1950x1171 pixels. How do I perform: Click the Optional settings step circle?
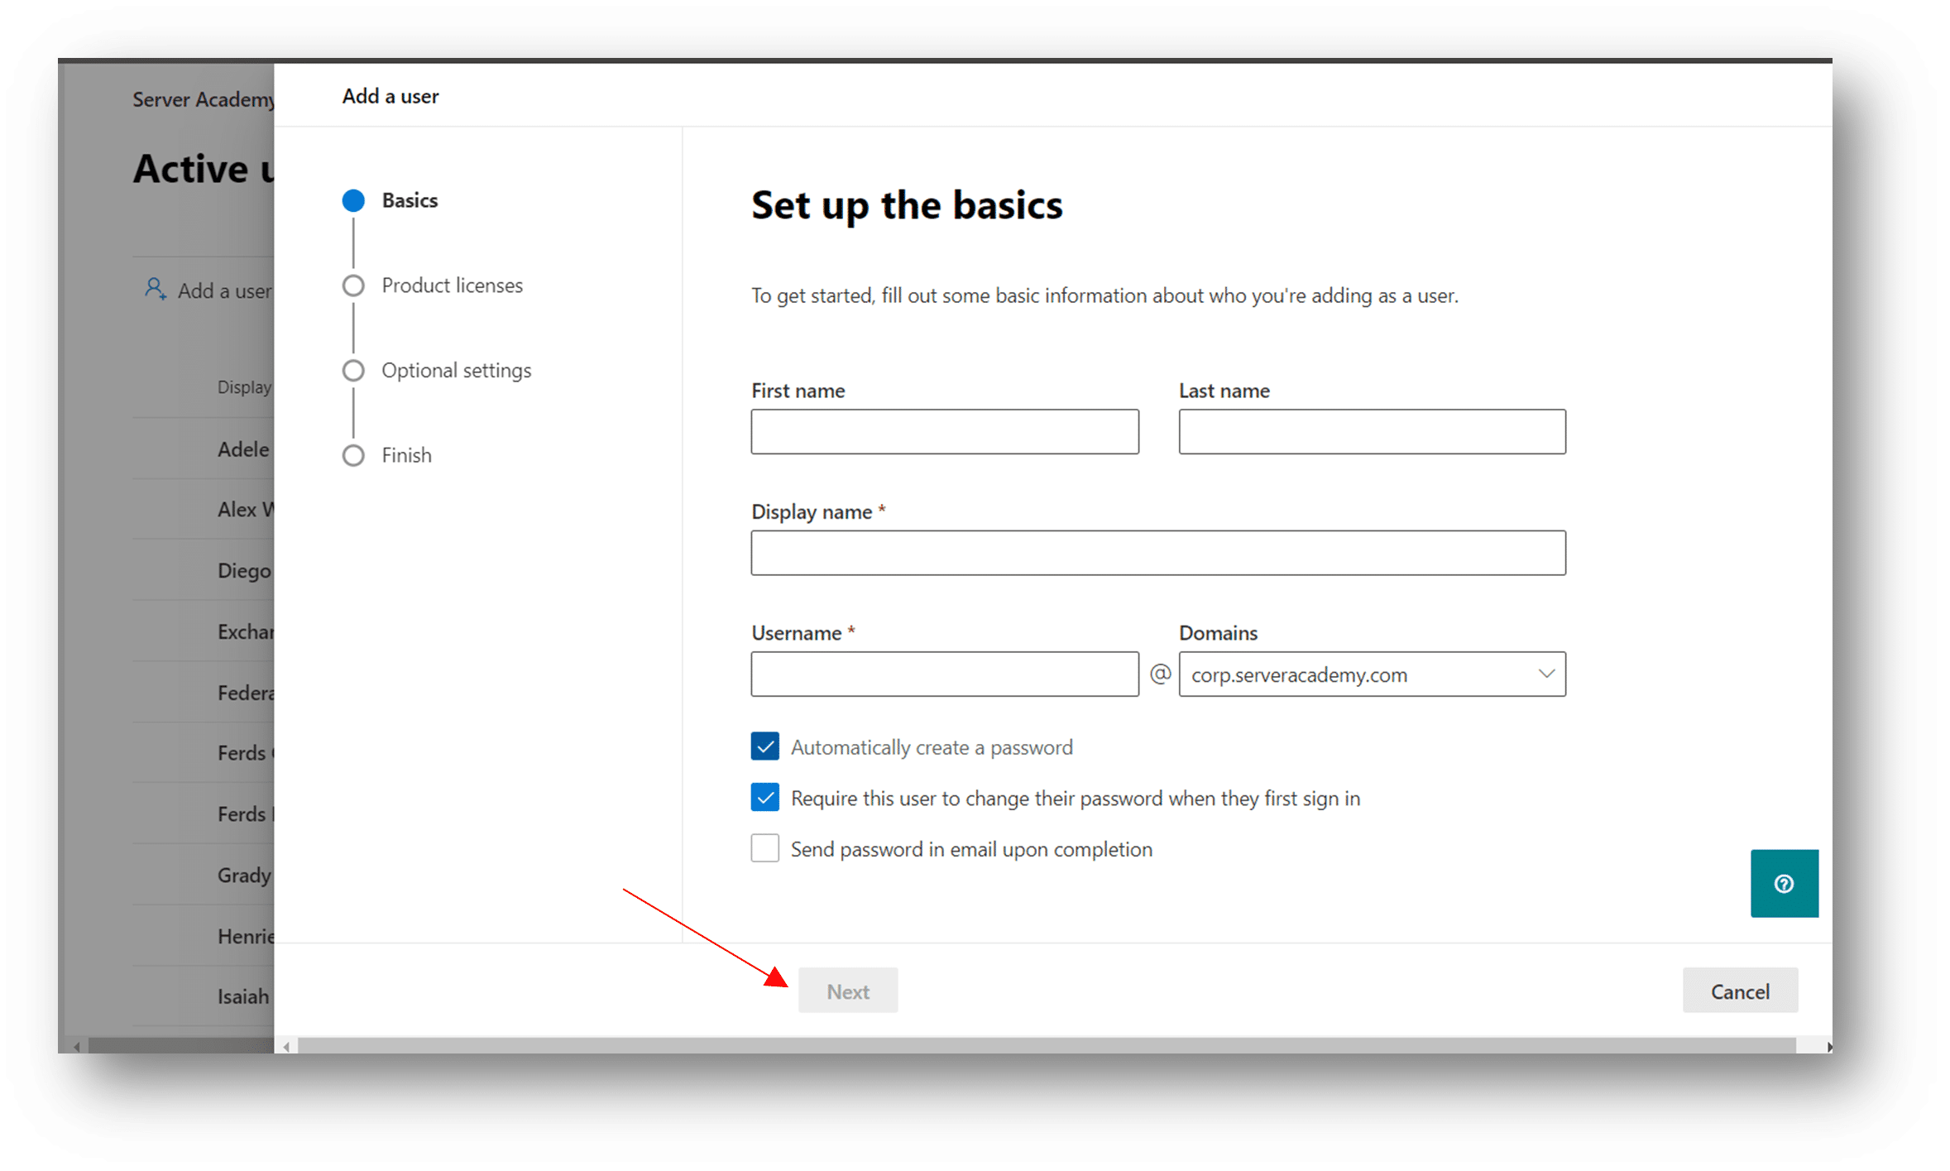353,370
